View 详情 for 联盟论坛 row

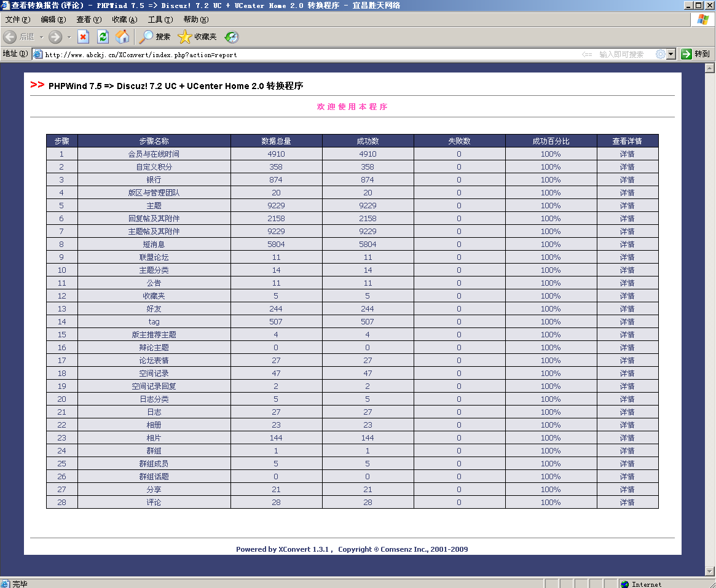pyautogui.click(x=627, y=257)
